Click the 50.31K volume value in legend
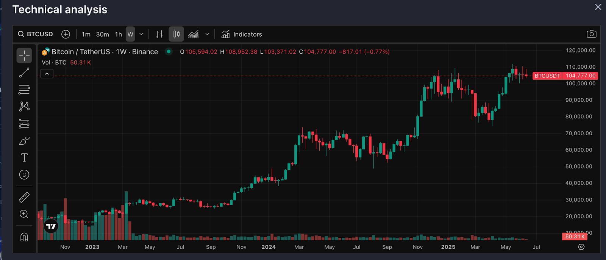The width and height of the screenshot is (606, 260). [81, 62]
